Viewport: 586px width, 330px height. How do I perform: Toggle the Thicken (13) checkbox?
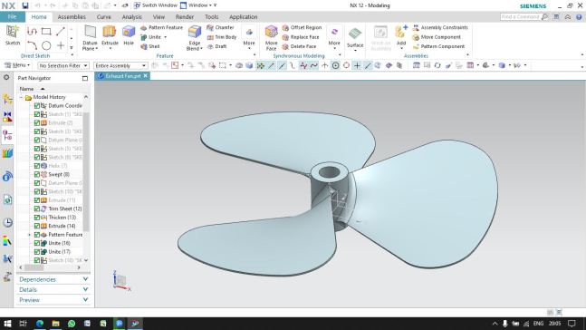pyautogui.click(x=36, y=218)
